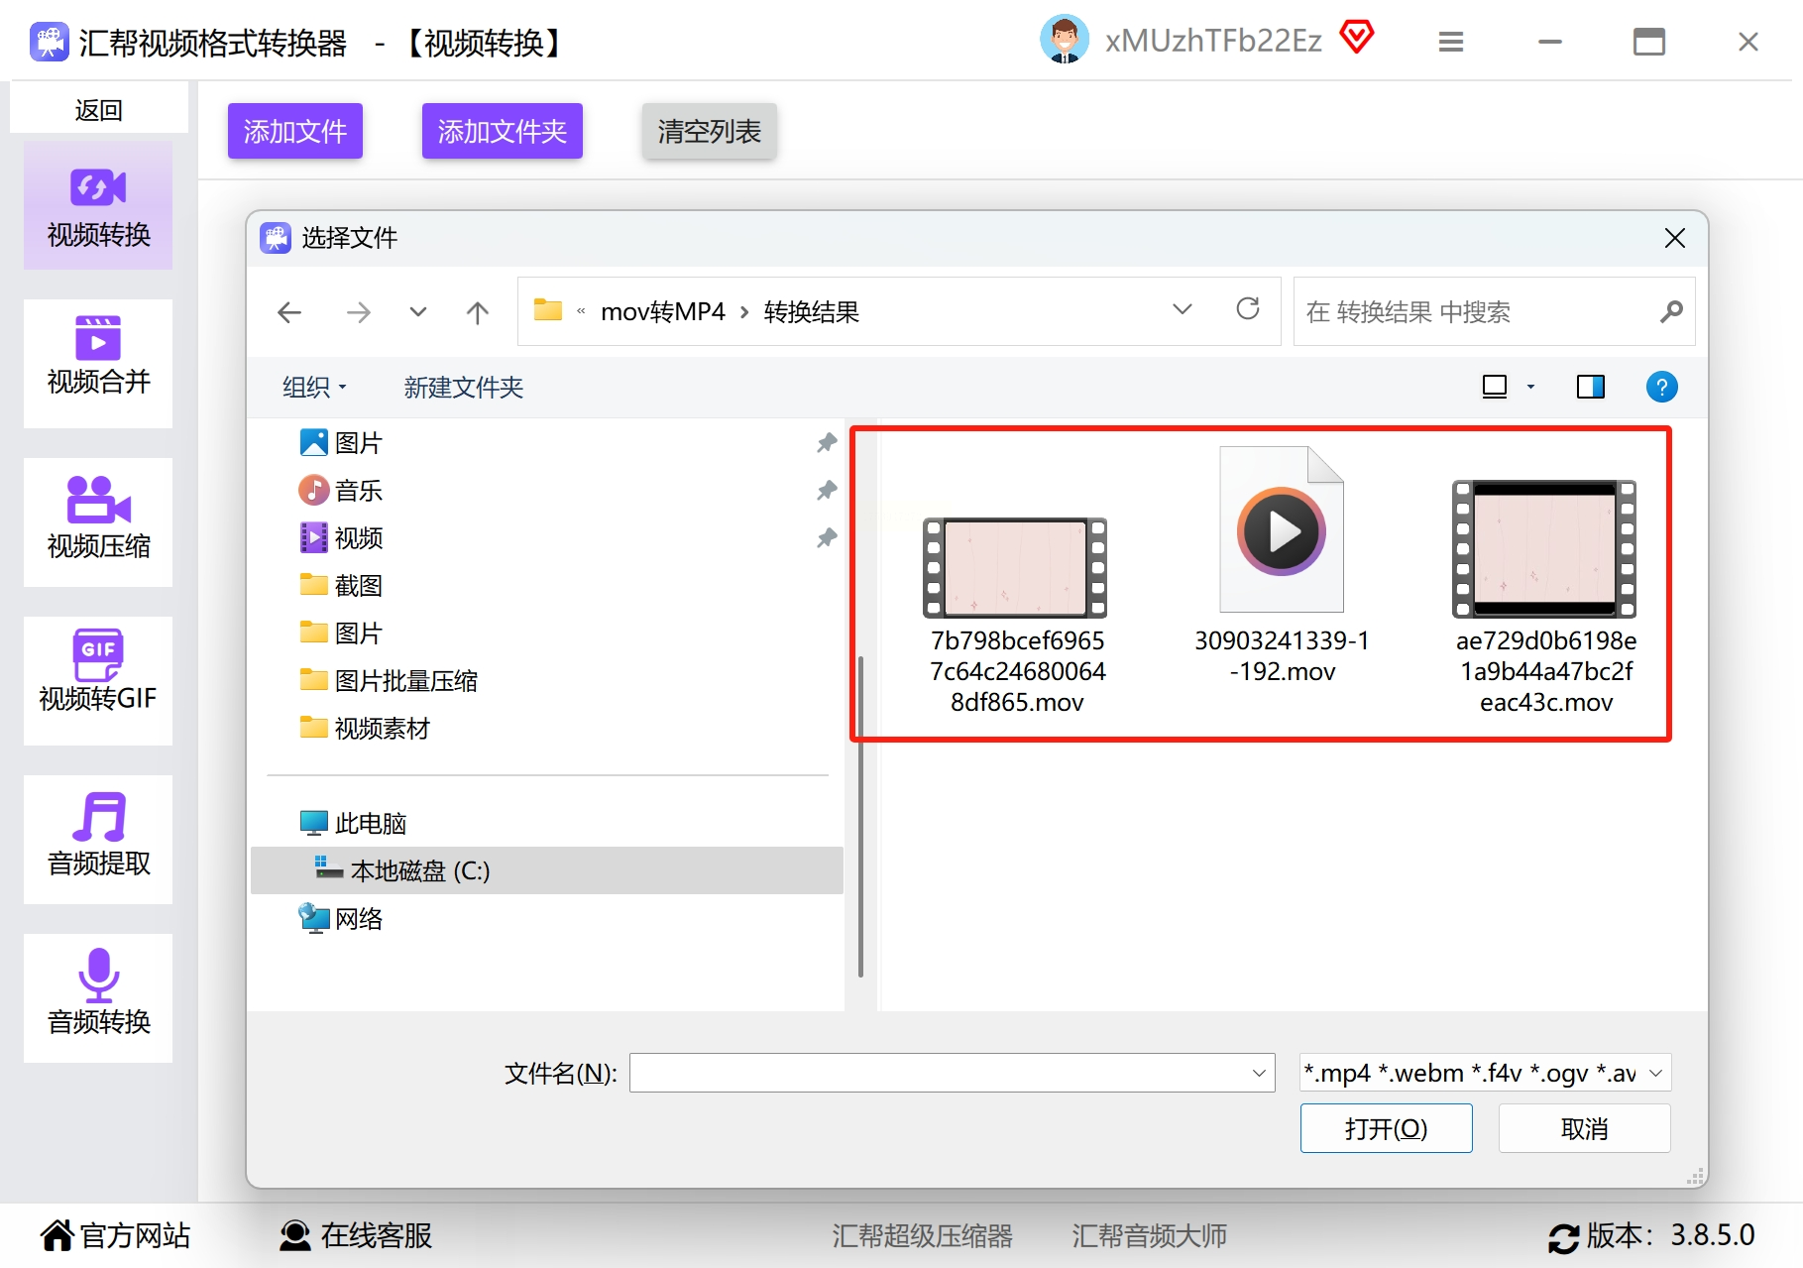Open the 汇帮超级压缩器 link

[922, 1235]
